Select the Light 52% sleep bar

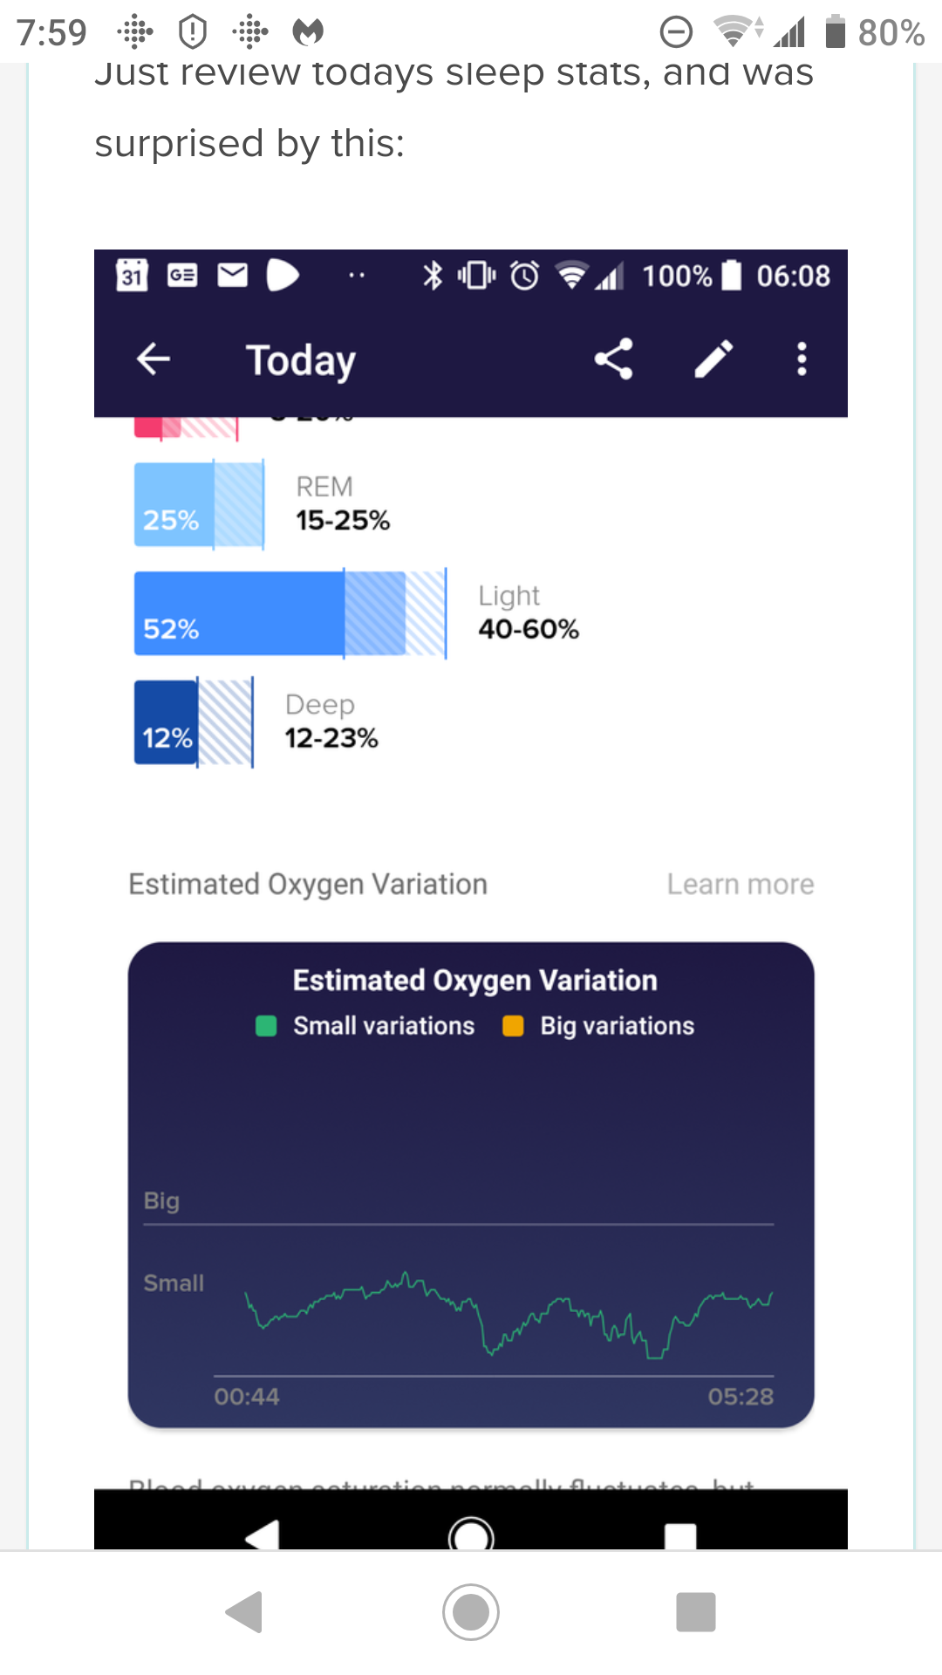click(x=288, y=613)
